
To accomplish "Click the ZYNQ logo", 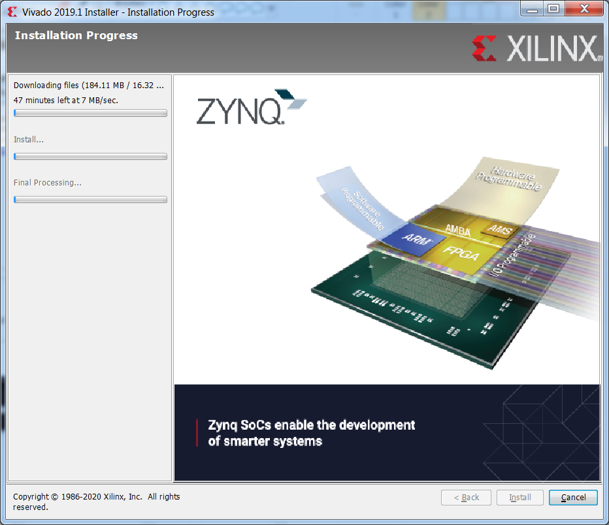I will pyautogui.click(x=251, y=107).
